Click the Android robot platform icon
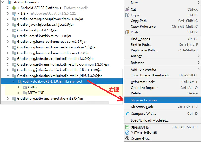203x144 pixels. [x=14, y=8]
